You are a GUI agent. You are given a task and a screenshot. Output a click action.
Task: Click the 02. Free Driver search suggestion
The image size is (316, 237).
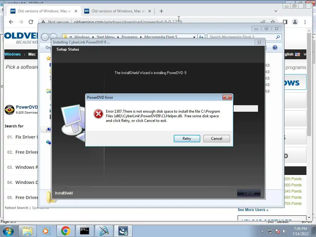pyautogui.click(x=22, y=152)
